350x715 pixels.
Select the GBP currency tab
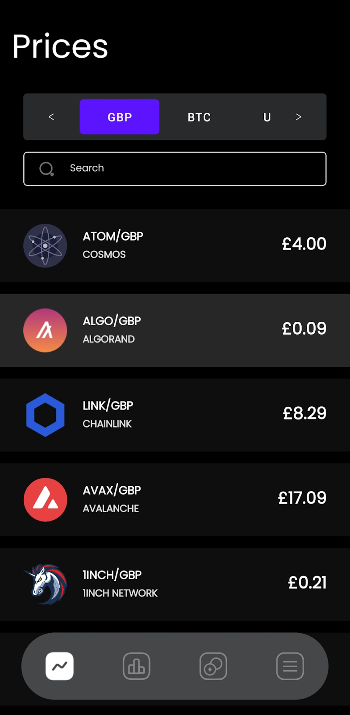[120, 117]
